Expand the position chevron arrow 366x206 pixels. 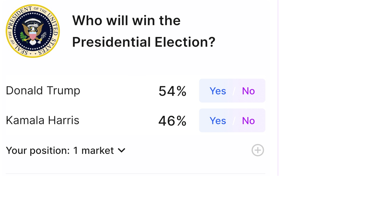(x=122, y=150)
